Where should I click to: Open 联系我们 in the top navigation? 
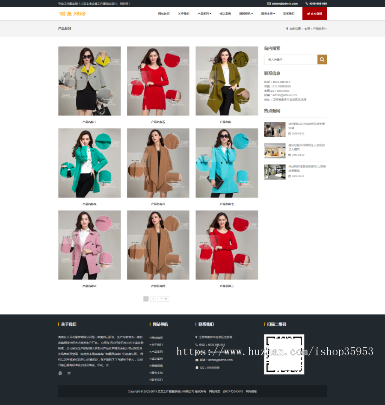[289, 14]
